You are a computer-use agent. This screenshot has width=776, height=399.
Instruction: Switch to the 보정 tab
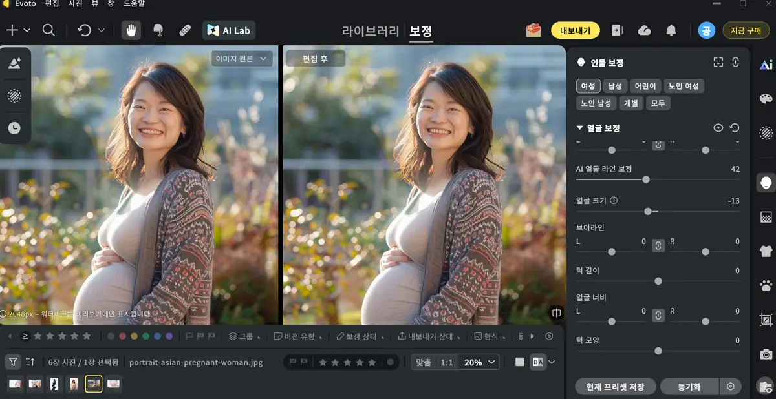tap(421, 31)
